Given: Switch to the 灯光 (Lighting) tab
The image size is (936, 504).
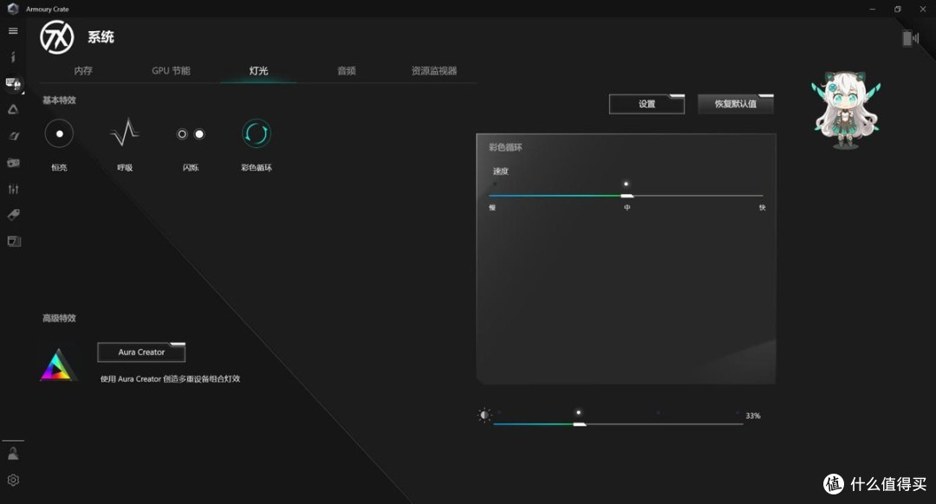Looking at the screenshot, I should [x=258, y=70].
